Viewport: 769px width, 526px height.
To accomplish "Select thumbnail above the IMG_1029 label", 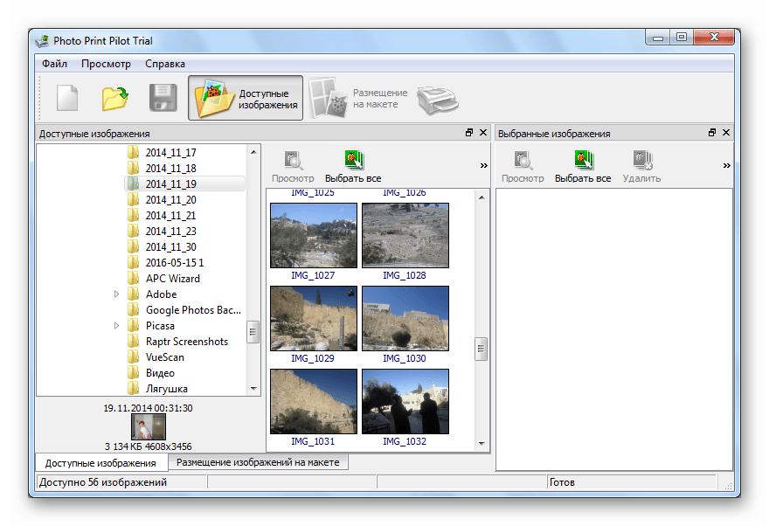I will click(314, 319).
